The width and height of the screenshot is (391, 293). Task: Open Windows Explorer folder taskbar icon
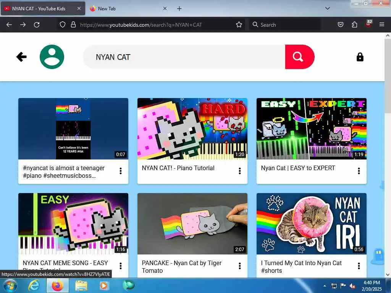pos(81,286)
